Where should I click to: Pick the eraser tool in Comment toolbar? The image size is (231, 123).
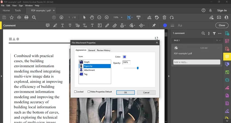tap(115, 25)
